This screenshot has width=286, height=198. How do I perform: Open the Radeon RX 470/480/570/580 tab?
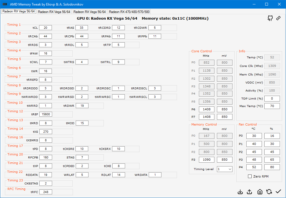[129, 12]
